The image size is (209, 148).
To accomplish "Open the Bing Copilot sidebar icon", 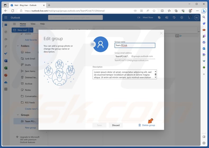I will [204, 11].
